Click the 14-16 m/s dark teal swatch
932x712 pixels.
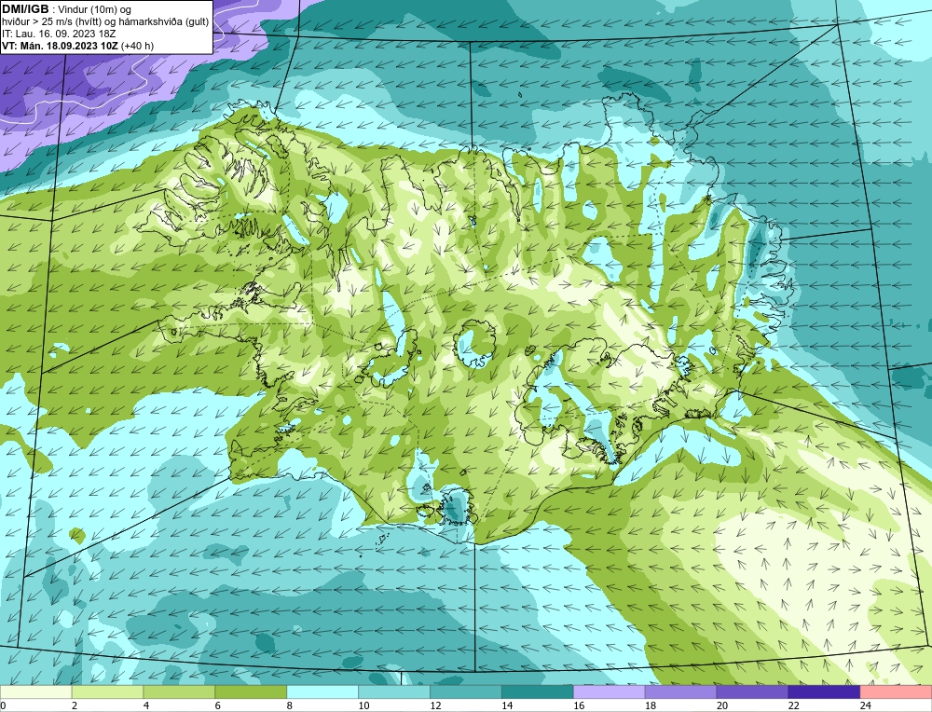pos(538,692)
